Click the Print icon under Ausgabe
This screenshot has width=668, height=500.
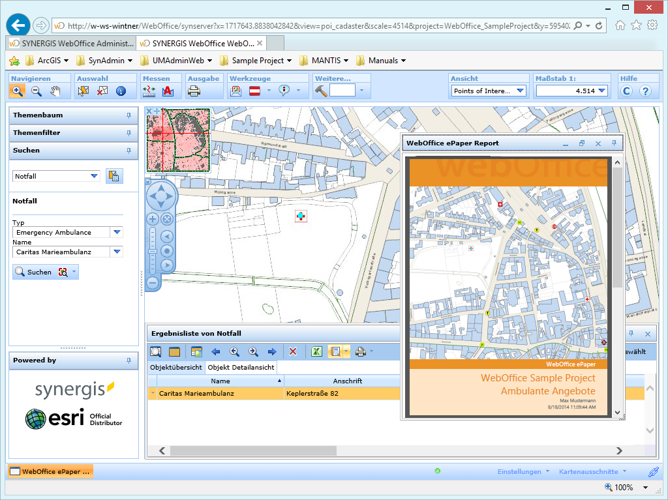coord(195,91)
